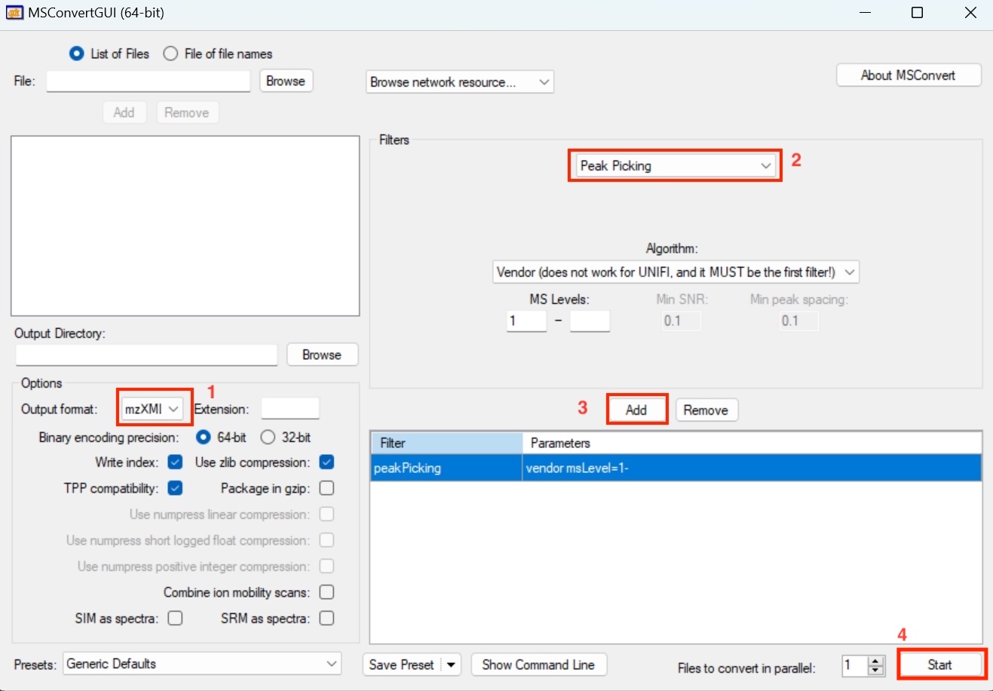This screenshot has width=993, height=691.
Task: Click the Extension input field
Action: coord(290,409)
